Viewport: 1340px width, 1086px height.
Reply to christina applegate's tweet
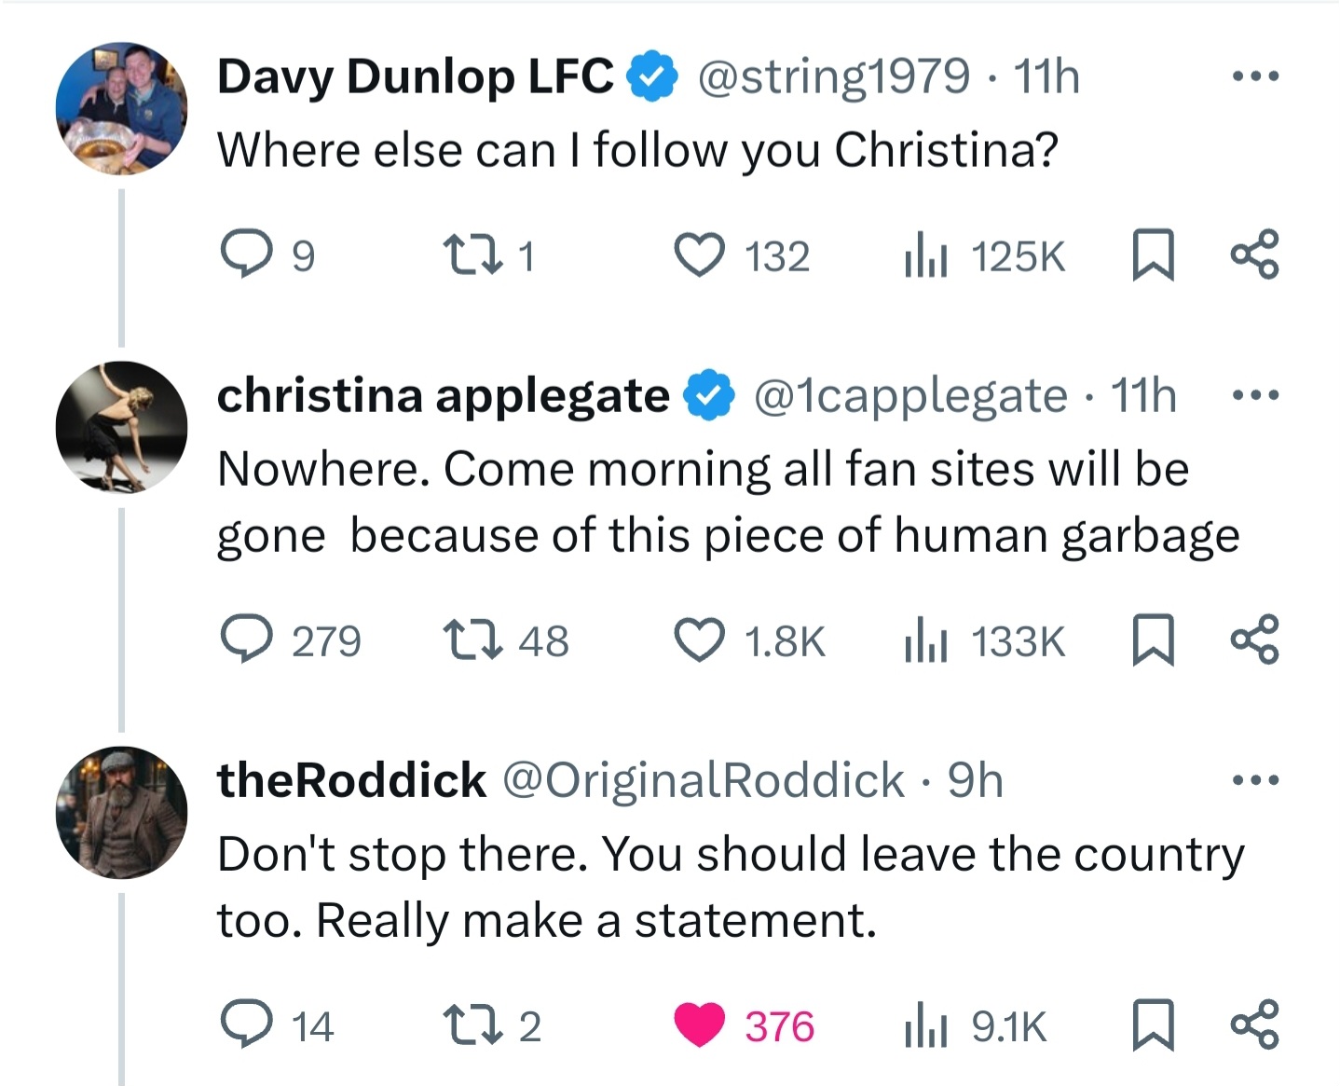coord(246,640)
